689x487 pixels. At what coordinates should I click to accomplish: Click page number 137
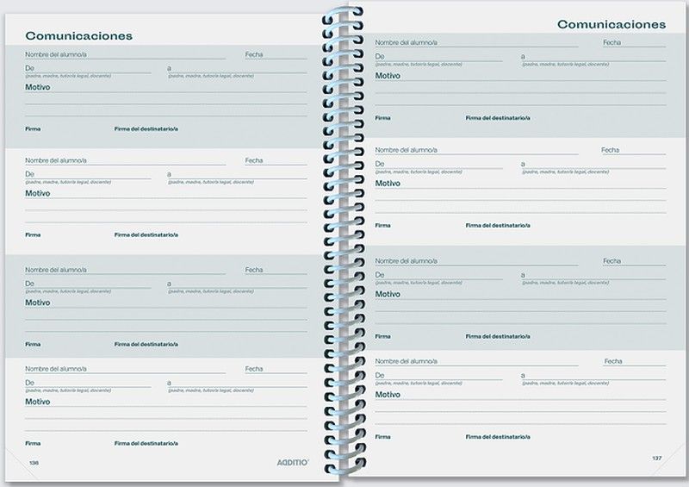(656, 457)
